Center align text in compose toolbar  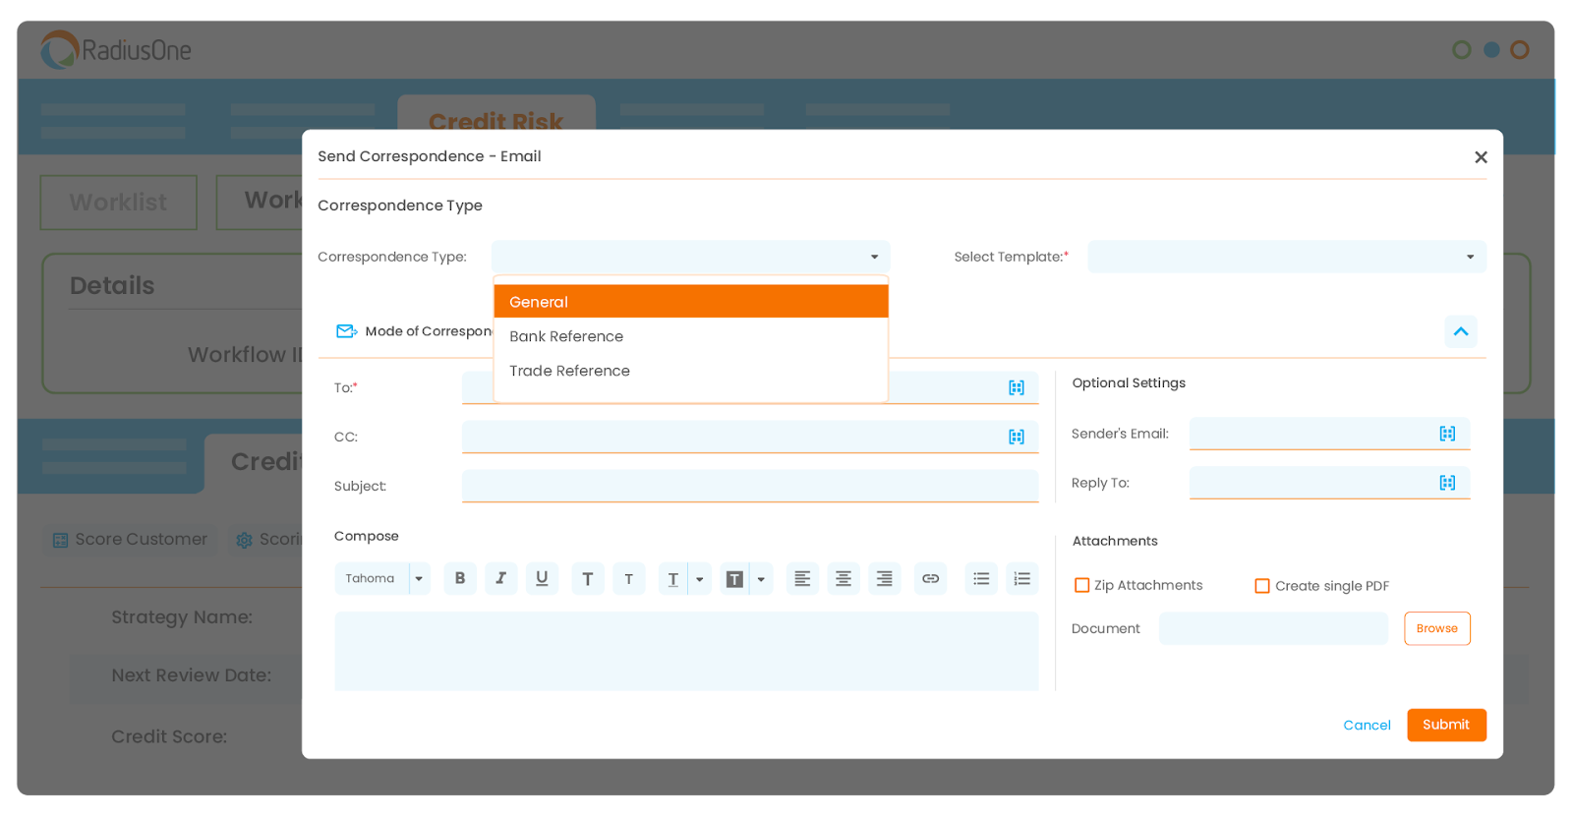pos(844,579)
